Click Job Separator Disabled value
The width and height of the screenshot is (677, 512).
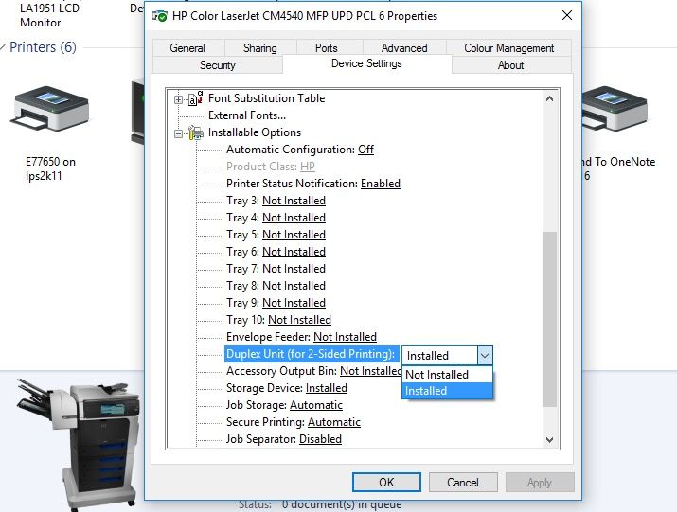click(x=320, y=439)
